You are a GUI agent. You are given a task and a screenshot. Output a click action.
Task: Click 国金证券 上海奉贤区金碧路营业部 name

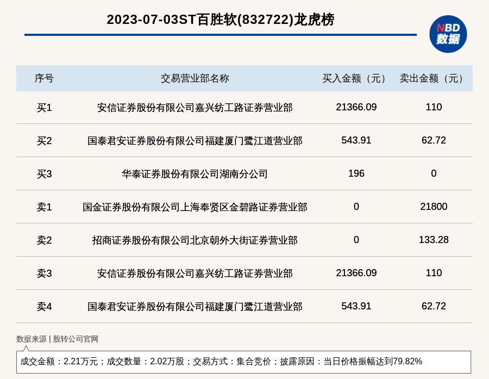pyautogui.click(x=195, y=207)
